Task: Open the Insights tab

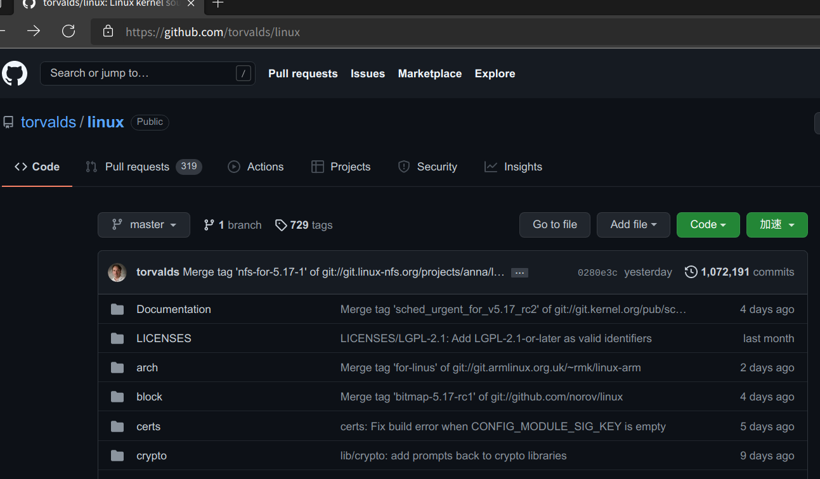Action: tap(513, 167)
